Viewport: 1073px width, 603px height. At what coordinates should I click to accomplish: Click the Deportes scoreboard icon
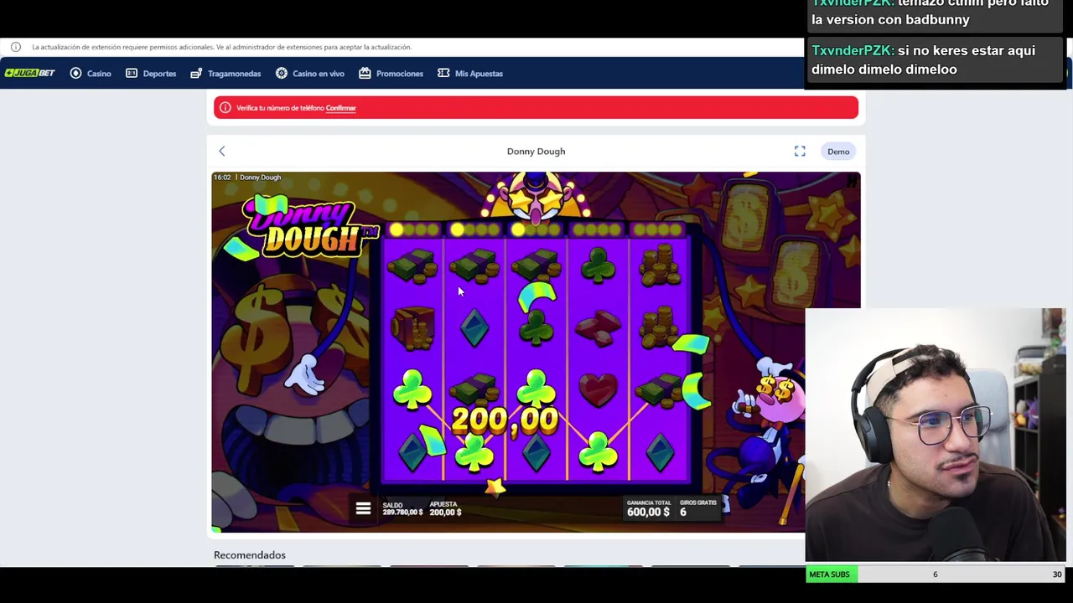click(x=132, y=74)
